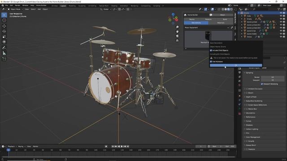Select the Move tool

tap(4, 26)
